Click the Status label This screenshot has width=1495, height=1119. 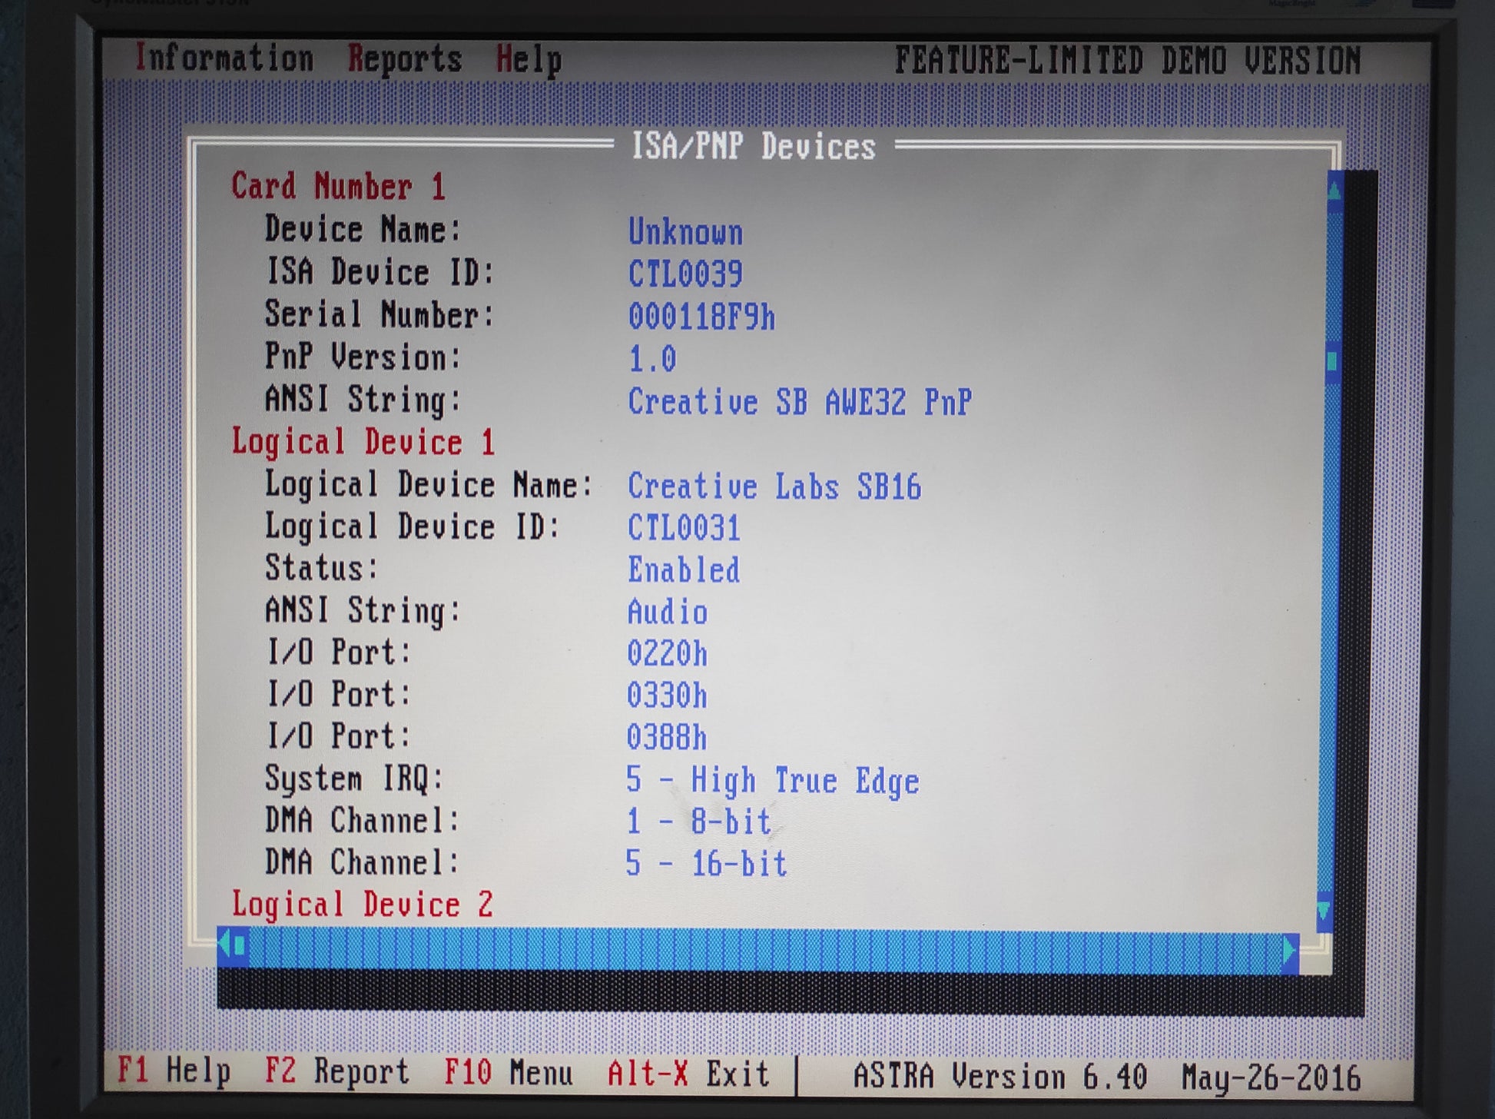[322, 568]
